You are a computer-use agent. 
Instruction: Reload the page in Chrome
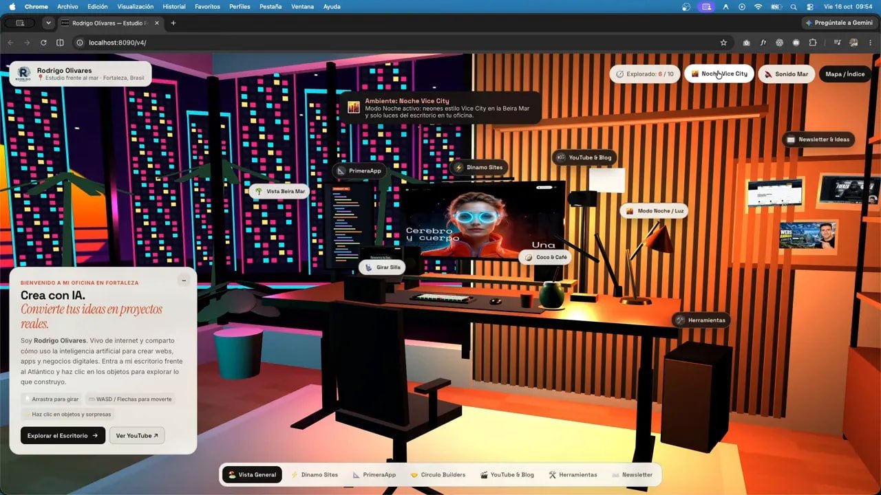pyautogui.click(x=43, y=43)
